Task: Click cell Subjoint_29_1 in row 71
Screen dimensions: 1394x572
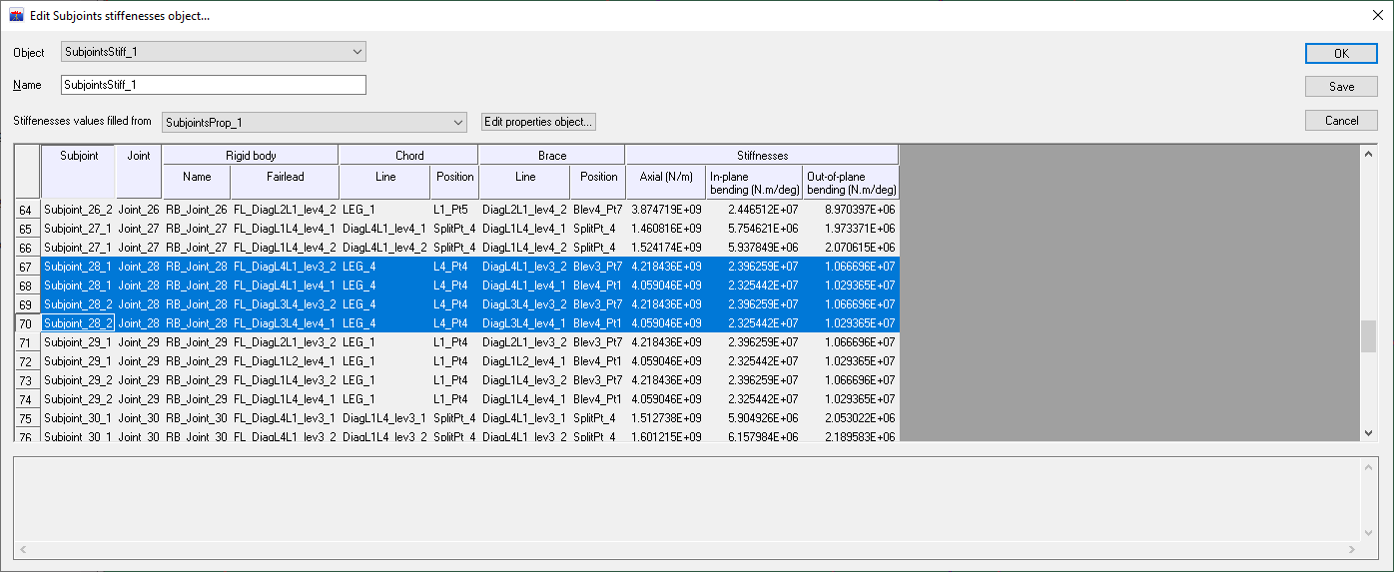Action: pyautogui.click(x=78, y=342)
